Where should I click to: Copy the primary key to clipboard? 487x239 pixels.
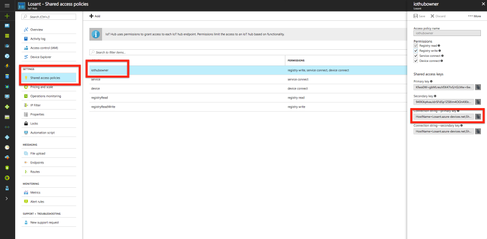[x=478, y=87]
